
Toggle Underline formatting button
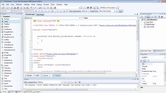[x=42, y=11]
